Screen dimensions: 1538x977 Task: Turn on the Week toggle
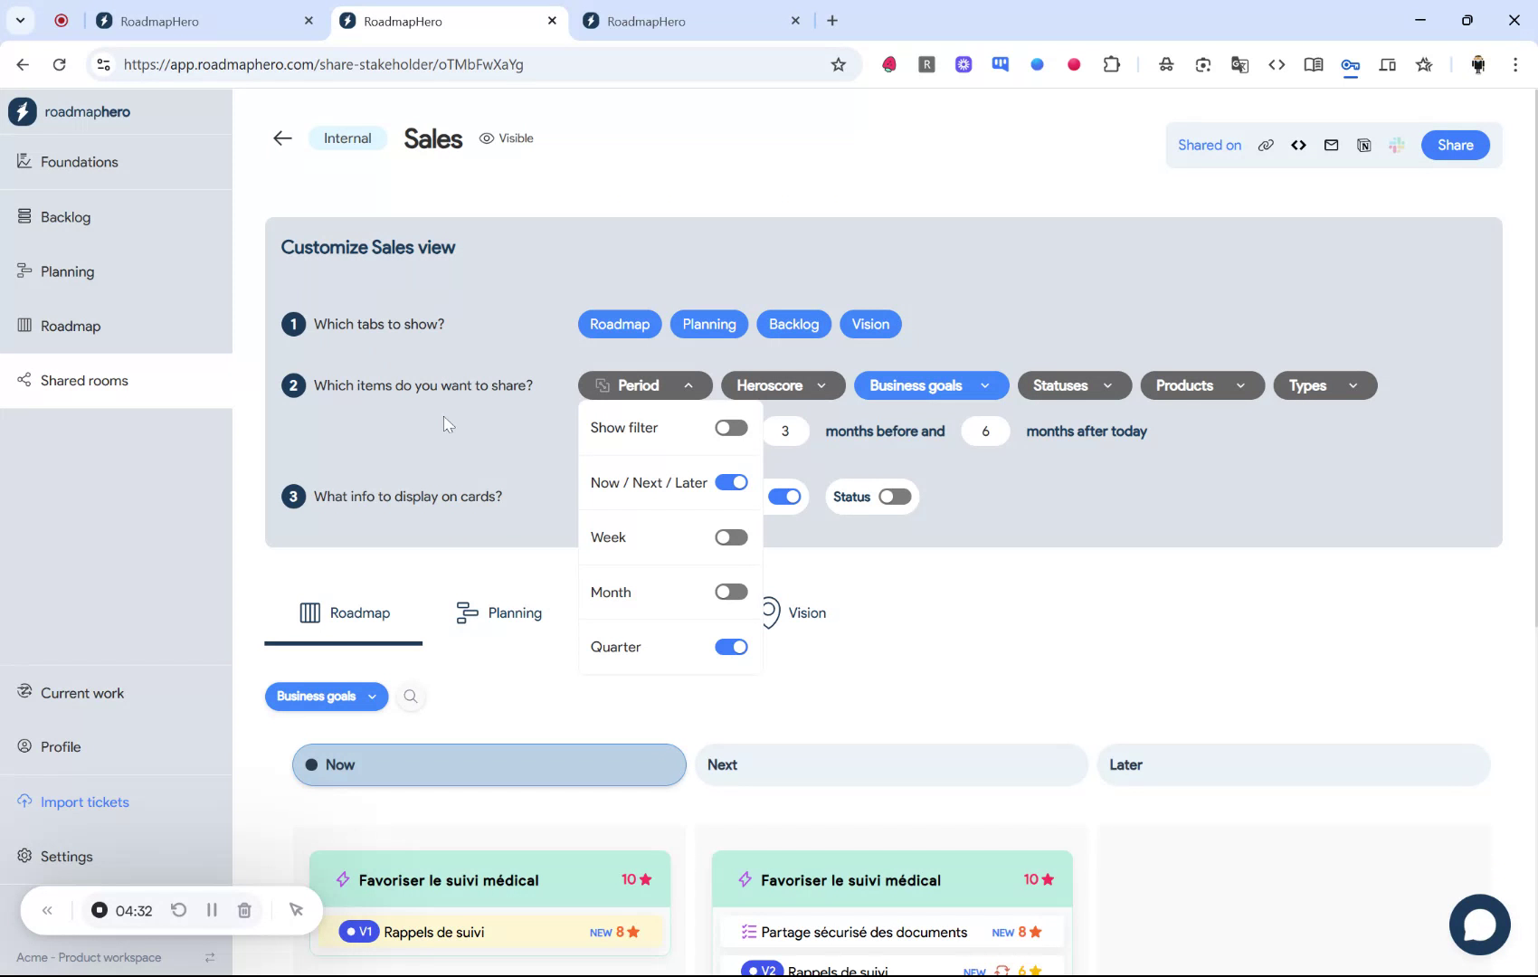point(731,536)
